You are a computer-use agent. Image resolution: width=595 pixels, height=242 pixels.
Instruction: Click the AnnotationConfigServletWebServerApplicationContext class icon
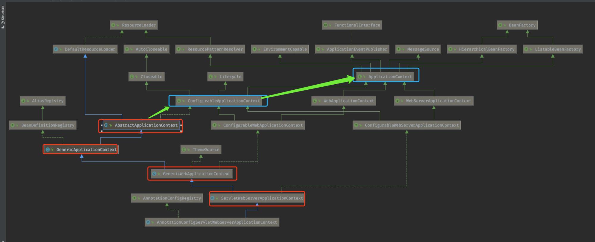point(148,222)
